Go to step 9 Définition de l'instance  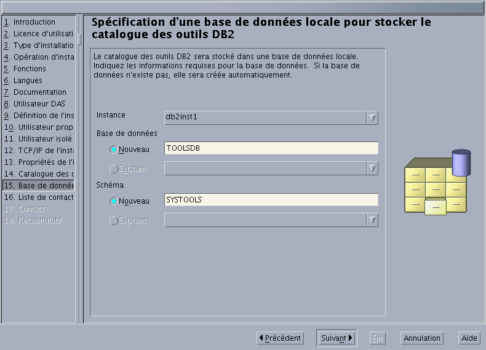click(38, 116)
